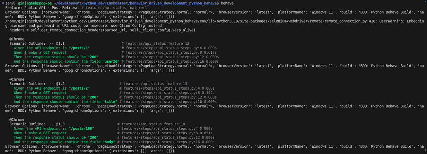Image resolution: width=427 pixels, height=154 pixels.
Task: Click the "/posts/2" endpoint string
Action: [79, 88]
